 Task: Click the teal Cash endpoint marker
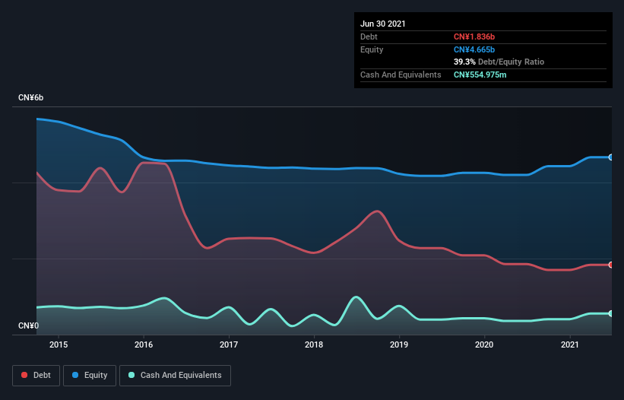[611, 313]
